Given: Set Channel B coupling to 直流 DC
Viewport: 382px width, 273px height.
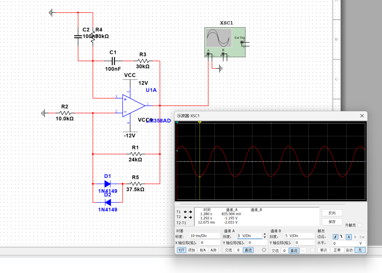Looking at the screenshot, I should 294,251.
